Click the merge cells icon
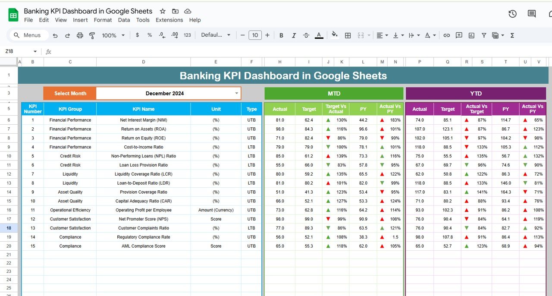Viewport: 552px width, 296px height. [x=361, y=35]
